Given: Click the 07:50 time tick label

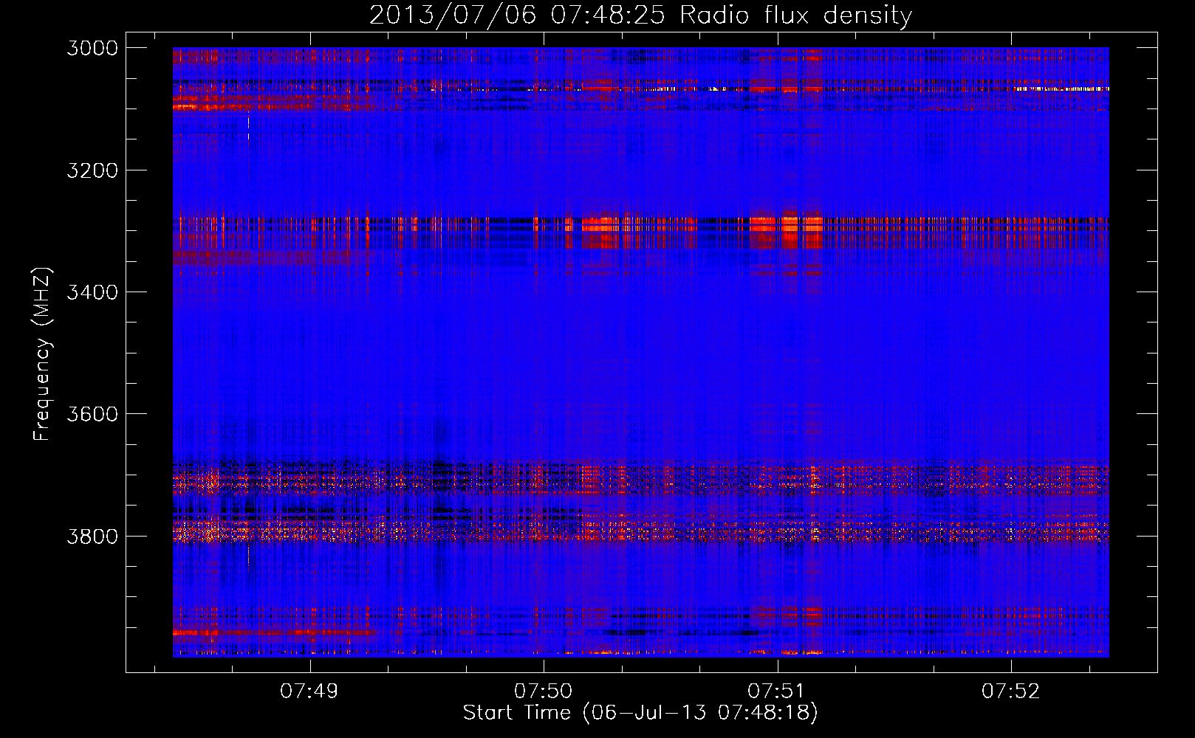Looking at the screenshot, I should click(x=544, y=691).
